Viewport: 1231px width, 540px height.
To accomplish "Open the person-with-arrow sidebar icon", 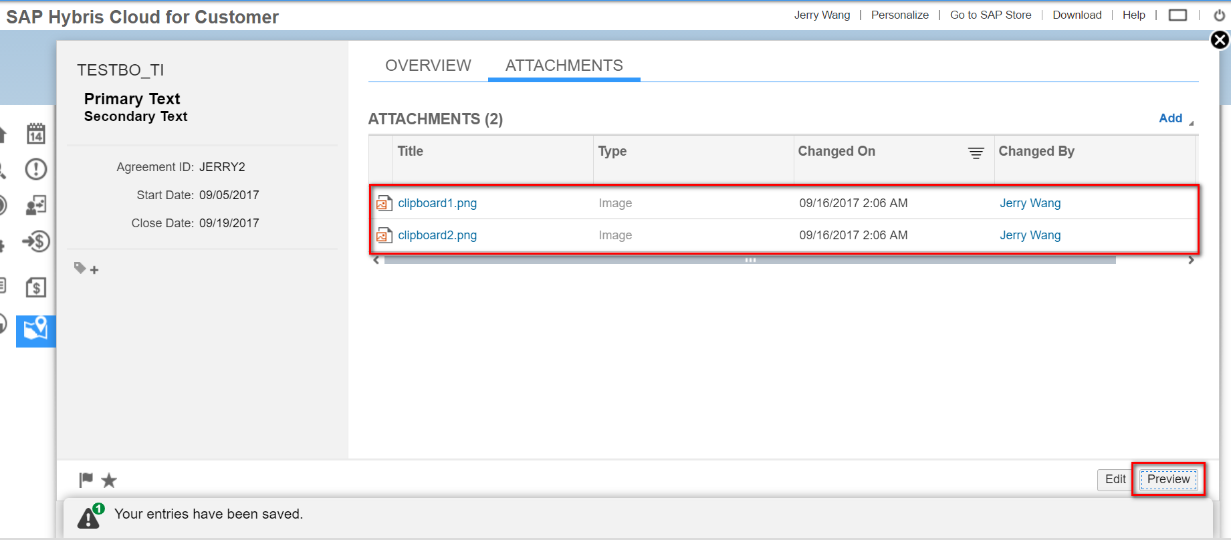I will coord(36,205).
